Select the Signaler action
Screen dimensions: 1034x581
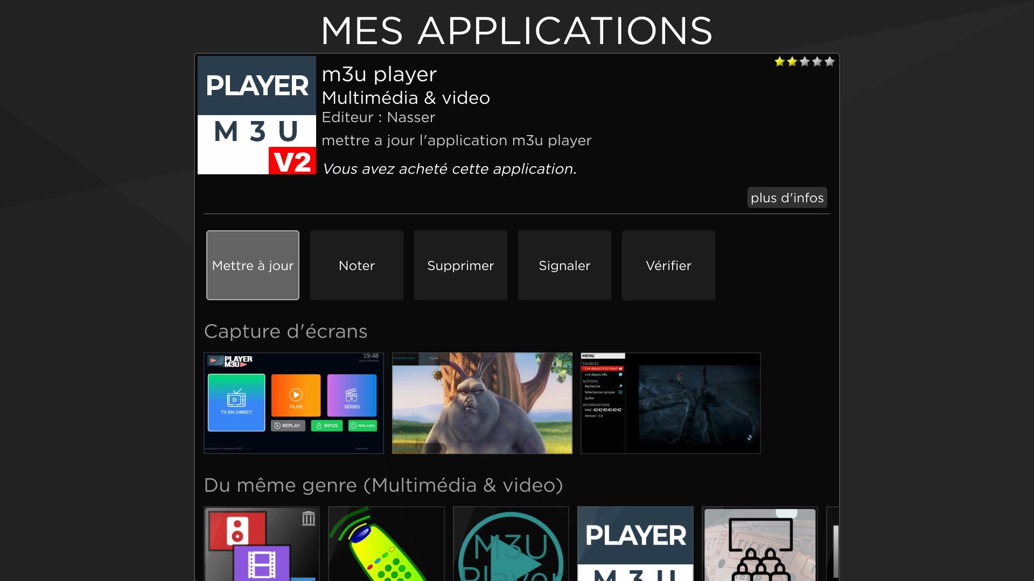564,265
